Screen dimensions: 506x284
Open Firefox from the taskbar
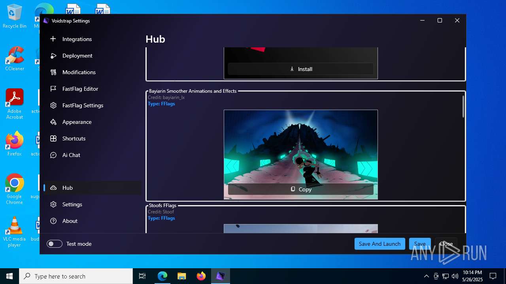coord(201,276)
